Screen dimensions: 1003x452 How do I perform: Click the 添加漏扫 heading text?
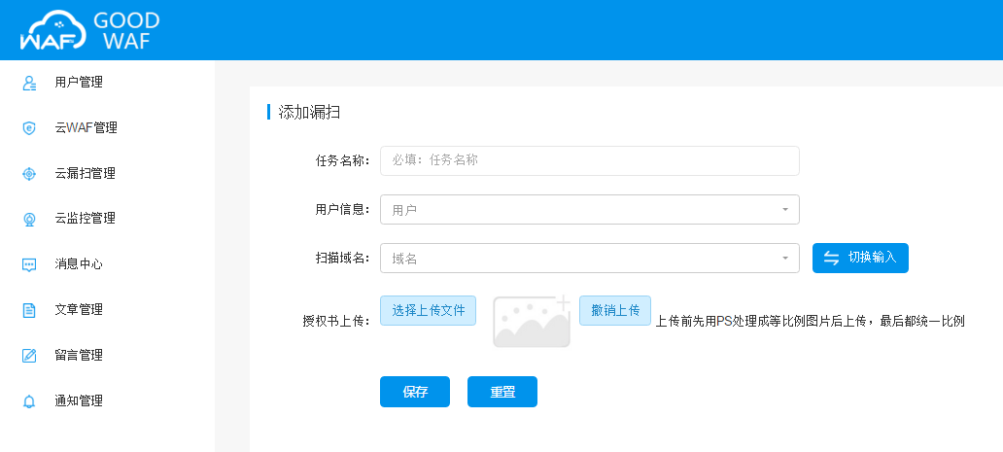click(310, 113)
